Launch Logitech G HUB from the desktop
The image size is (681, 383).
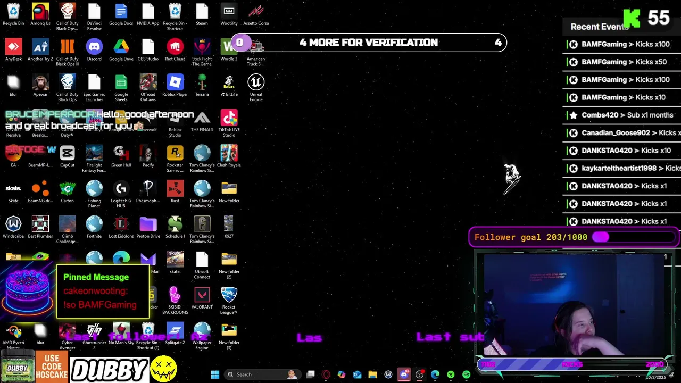tap(121, 195)
